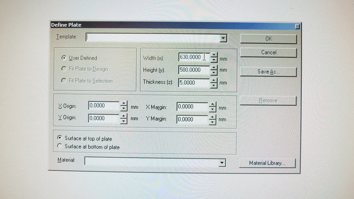
Task: Open the Material dropdown list
Action: [x=222, y=163]
